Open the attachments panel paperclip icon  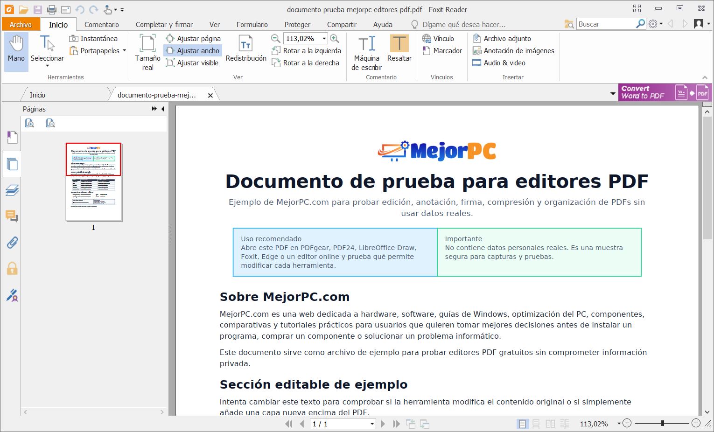coord(12,243)
